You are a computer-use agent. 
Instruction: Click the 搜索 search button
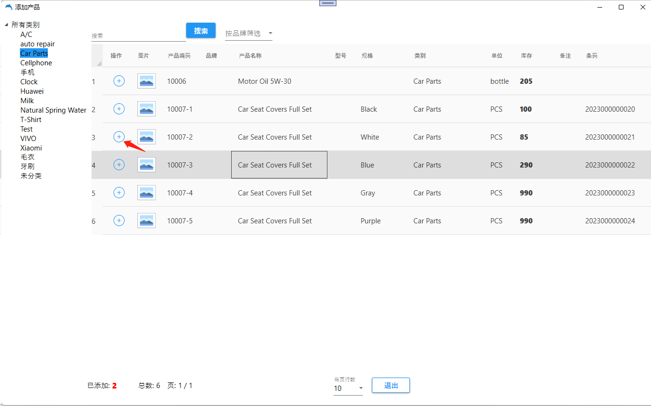(x=201, y=31)
